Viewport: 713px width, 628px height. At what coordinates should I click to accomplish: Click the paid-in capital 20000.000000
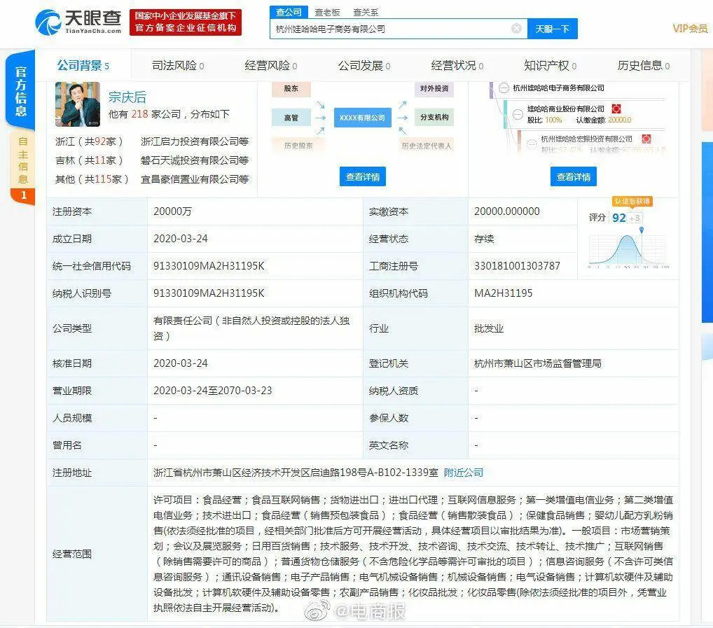(506, 211)
